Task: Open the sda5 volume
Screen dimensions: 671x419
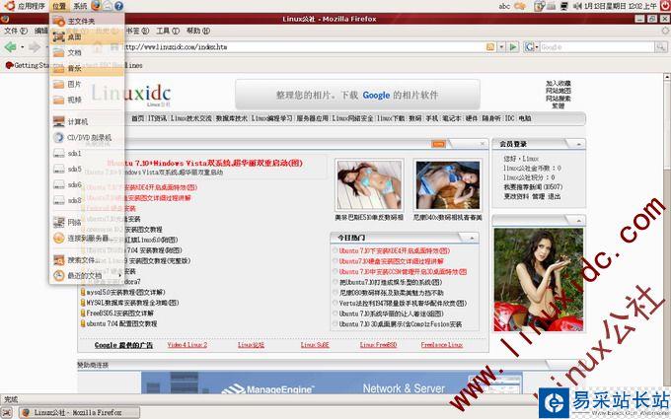Action: [87, 169]
